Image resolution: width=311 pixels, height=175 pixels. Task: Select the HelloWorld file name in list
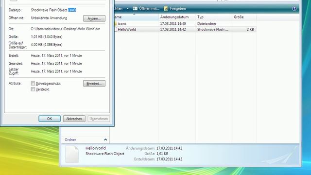pos(127,29)
